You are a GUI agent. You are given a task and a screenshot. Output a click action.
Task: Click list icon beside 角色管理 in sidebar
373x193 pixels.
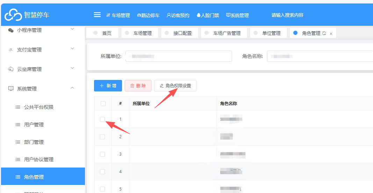pos(18,177)
